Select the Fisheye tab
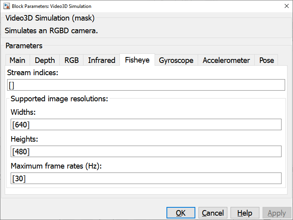 (x=137, y=60)
